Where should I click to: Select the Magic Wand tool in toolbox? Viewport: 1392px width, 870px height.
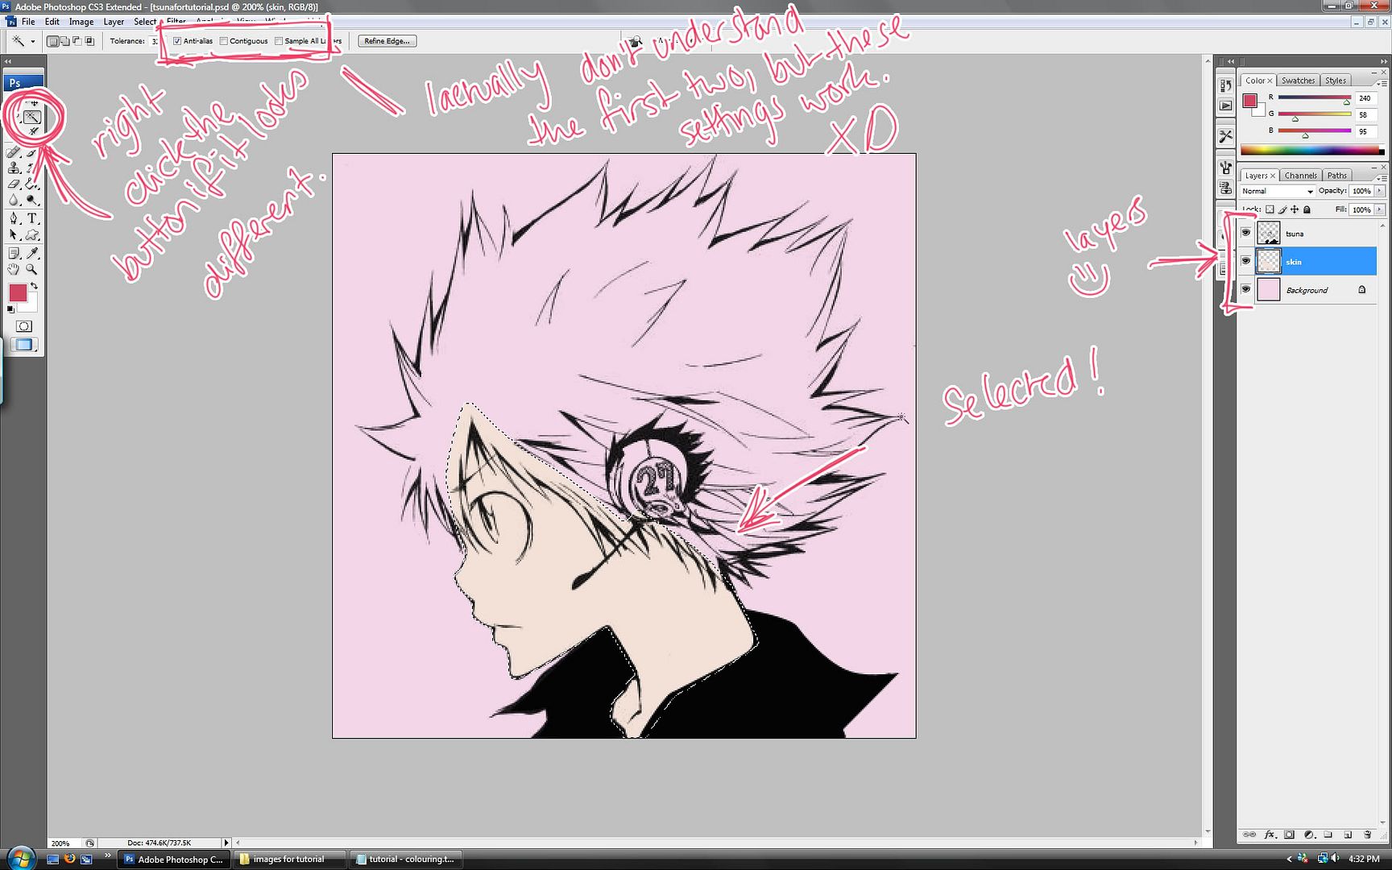click(32, 117)
